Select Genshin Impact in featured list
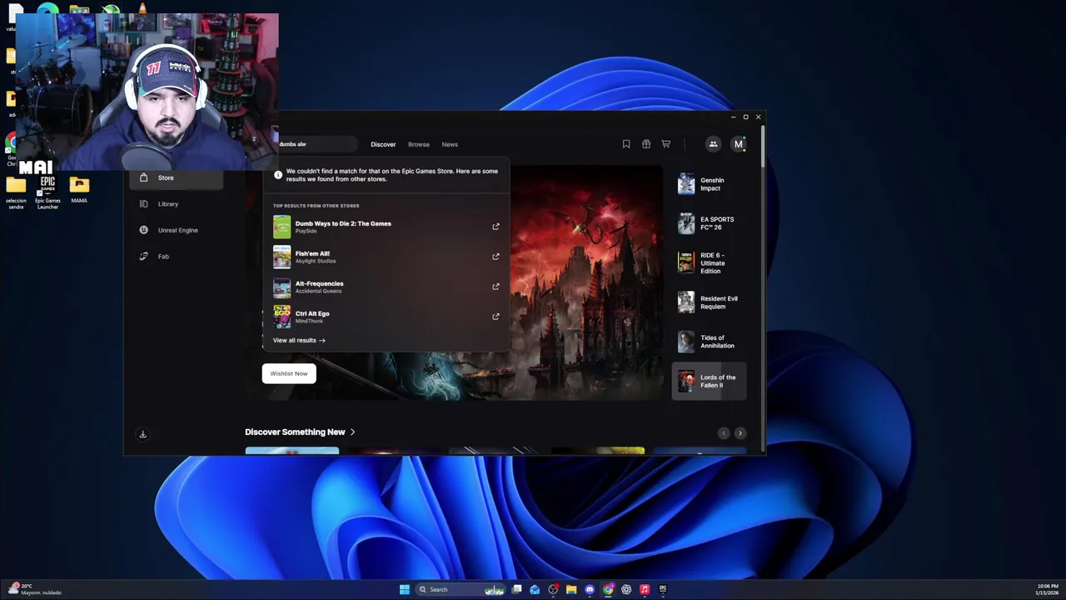 click(x=709, y=184)
